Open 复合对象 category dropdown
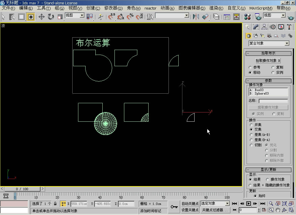The image size is (296, 215). tap(269, 43)
